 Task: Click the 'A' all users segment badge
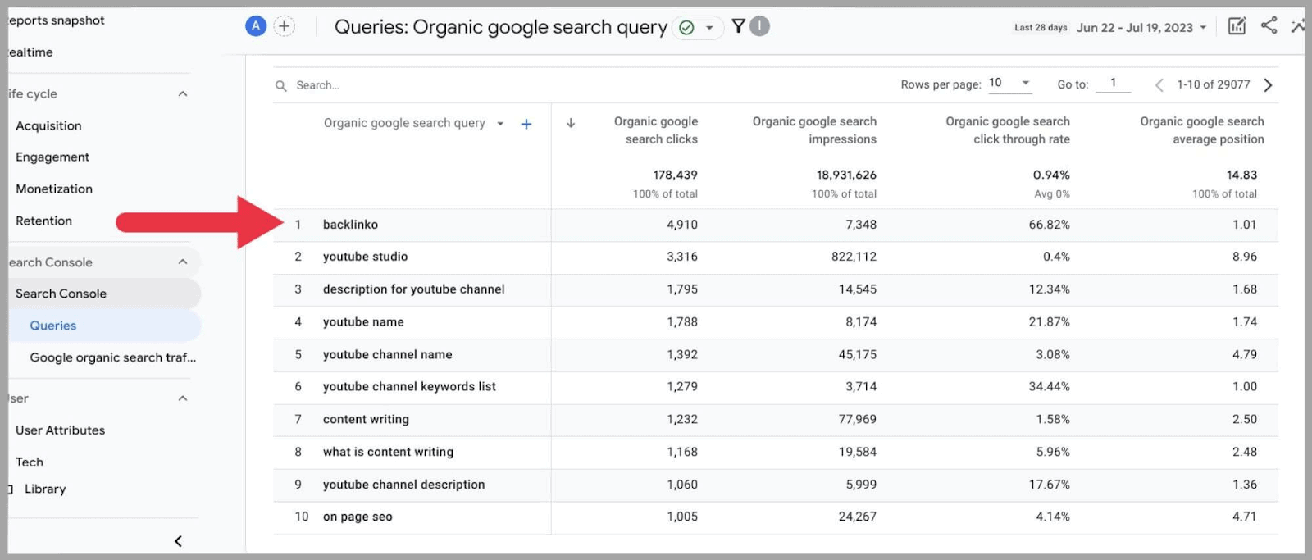click(256, 26)
